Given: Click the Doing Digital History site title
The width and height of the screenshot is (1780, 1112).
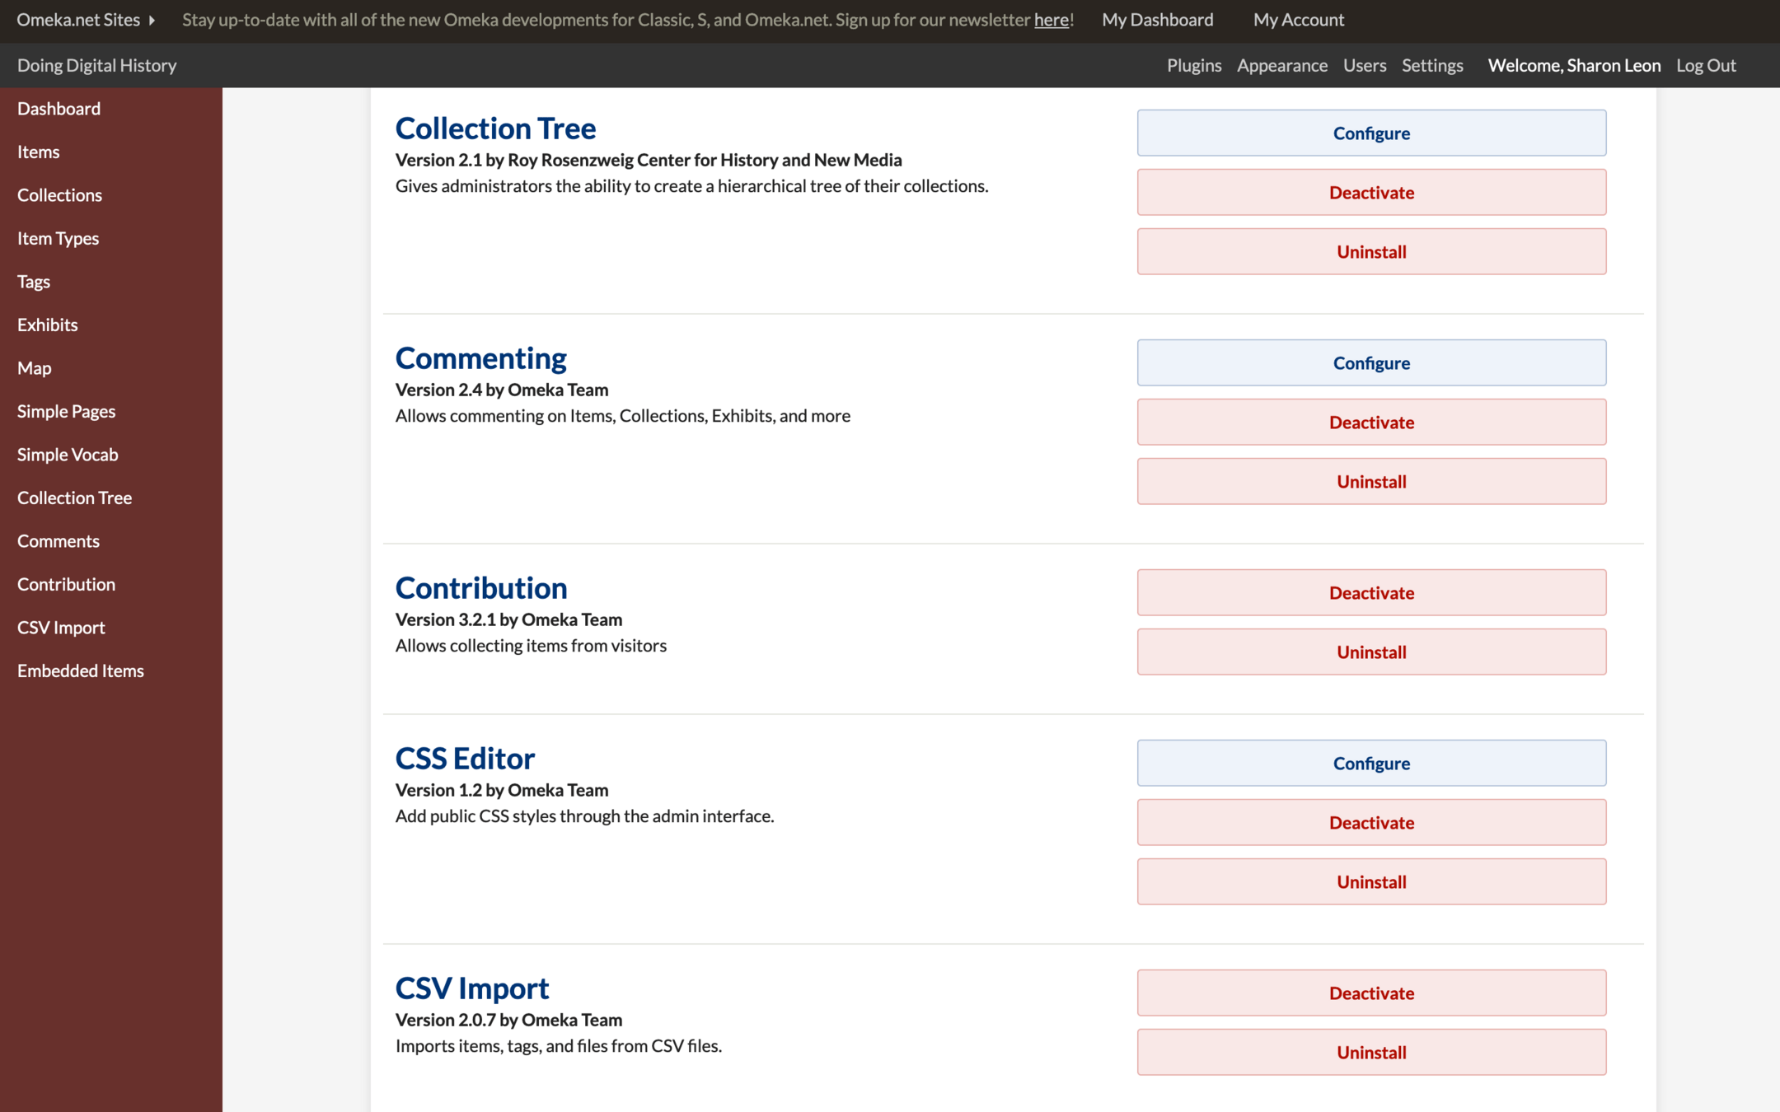Looking at the screenshot, I should 96,65.
